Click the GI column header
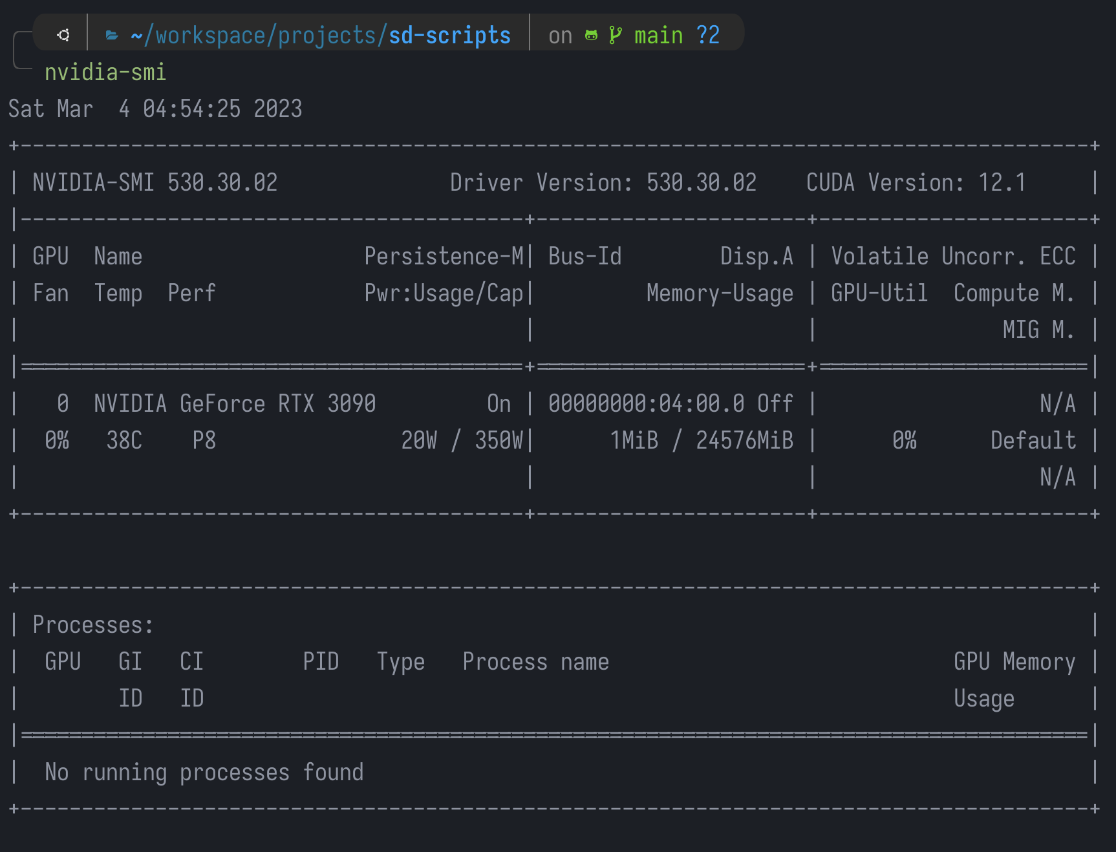The image size is (1116, 852). point(130,661)
